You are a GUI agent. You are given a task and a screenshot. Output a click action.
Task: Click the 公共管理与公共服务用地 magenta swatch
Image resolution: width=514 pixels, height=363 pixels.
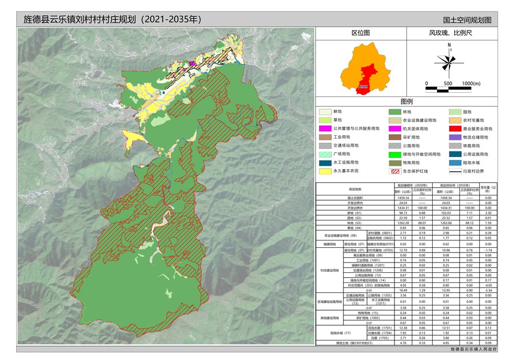[x=326, y=129]
